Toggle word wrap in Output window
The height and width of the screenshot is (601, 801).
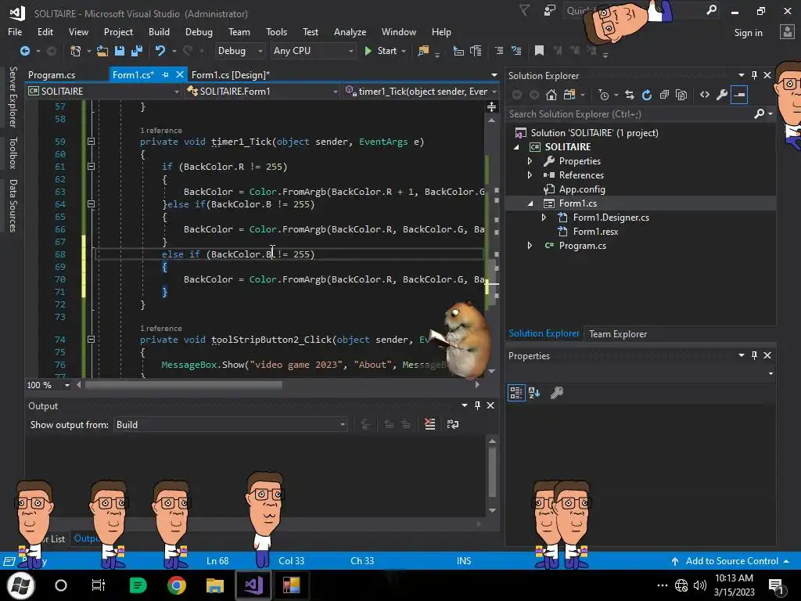tap(453, 424)
